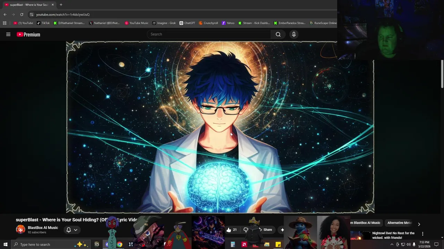
Task: Open the YouTube guide hamburger menu
Action: pos(8,34)
